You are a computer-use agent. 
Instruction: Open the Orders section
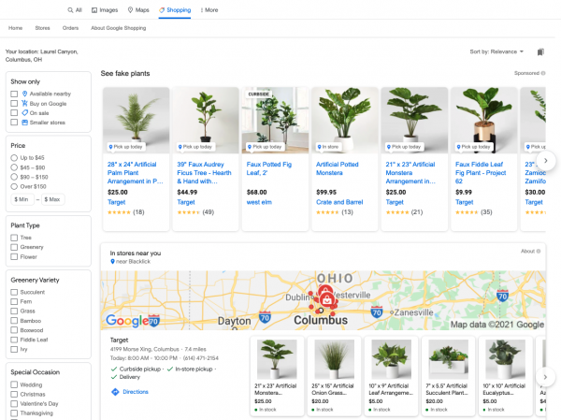point(70,28)
